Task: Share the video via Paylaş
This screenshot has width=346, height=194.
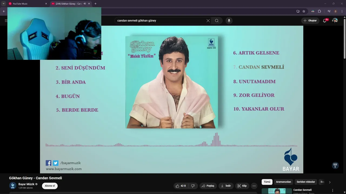Action: click(208, 186)
